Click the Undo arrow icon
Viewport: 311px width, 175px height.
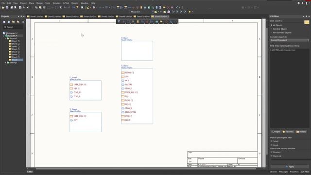pos(65,8)
